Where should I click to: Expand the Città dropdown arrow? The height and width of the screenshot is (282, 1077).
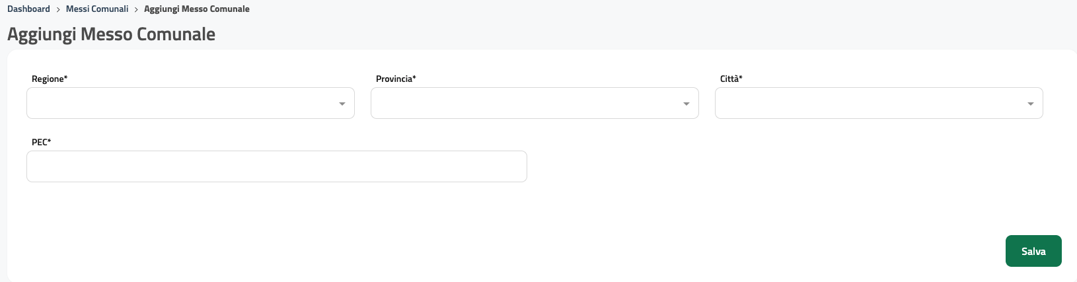point(1031,104)
